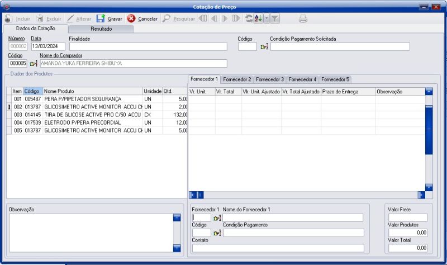Screen dimensions: 447x265
Task: Click the A-Z sort icon
Action: click(x=258, y=18)
